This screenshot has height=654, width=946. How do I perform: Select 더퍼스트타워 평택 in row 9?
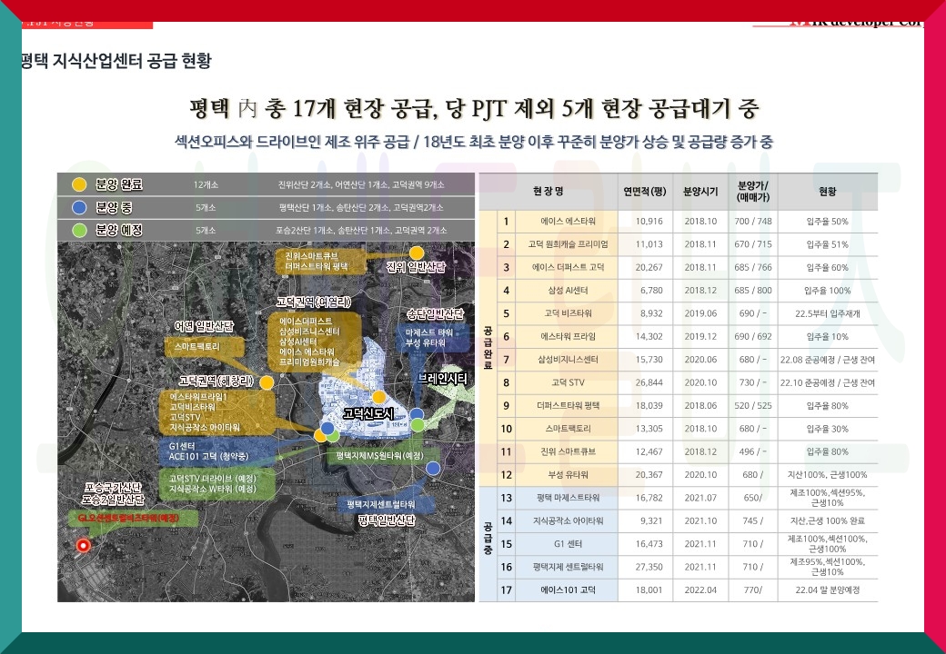pos(568,406)
